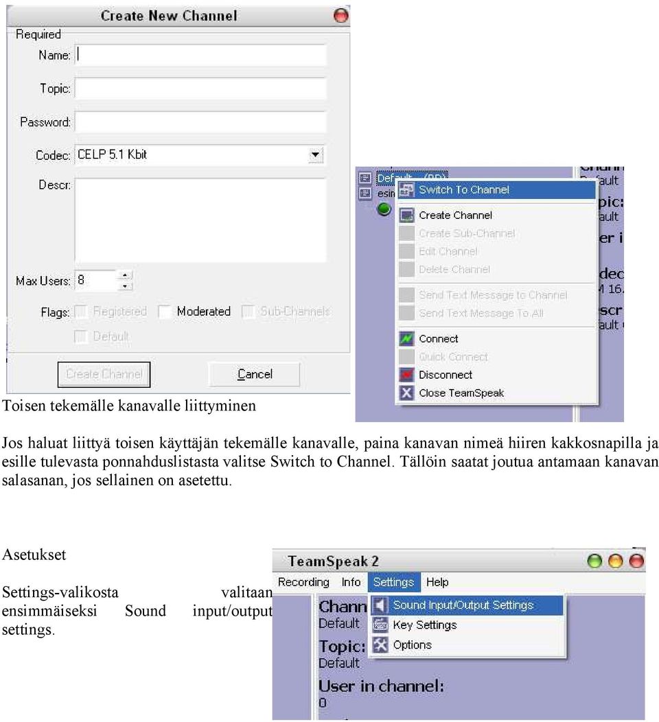Click Send Text Message To All entry
The width and height of the screenshot is (659, 722).
496,313
